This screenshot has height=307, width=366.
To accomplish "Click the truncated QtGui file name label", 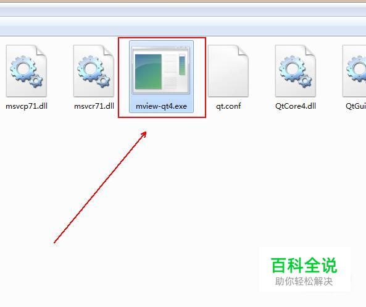I will point(356,106).
